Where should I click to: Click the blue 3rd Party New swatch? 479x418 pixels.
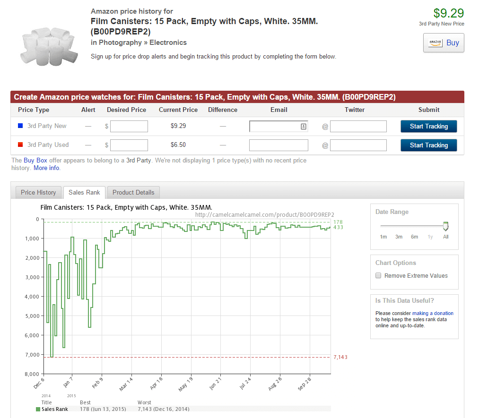pos(20,126)
